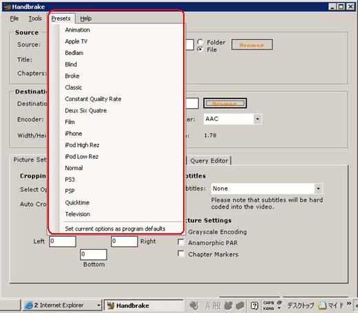Close the open Presets menu
Screen dimensions: 358x313
[x=61, y=19]
